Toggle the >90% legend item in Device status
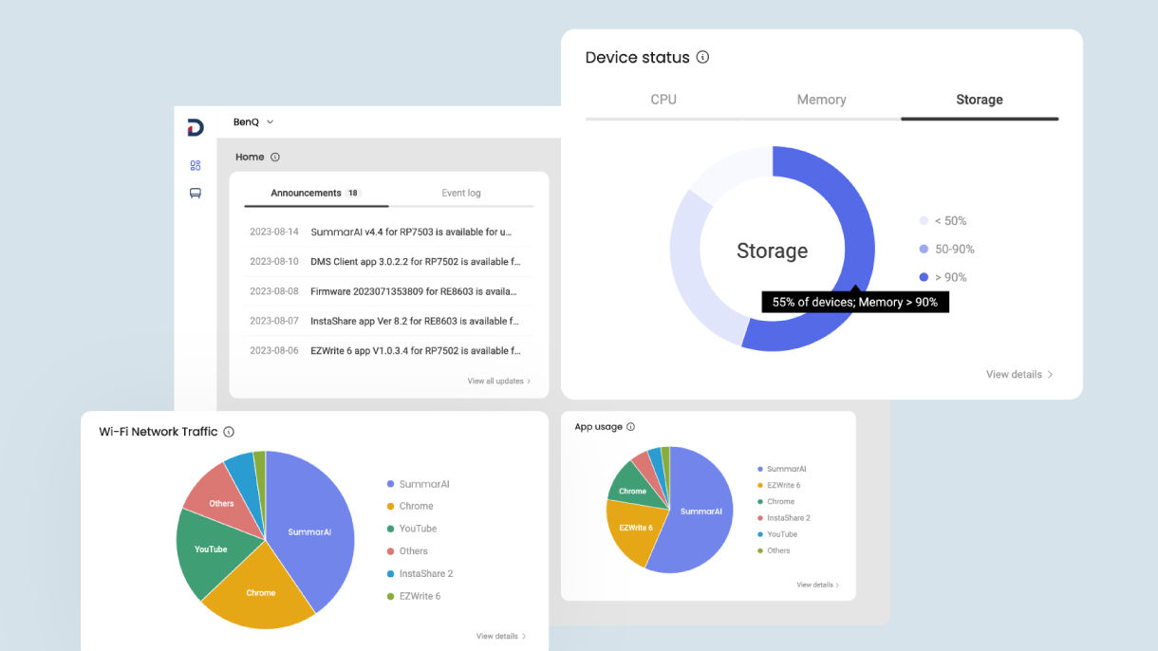 [948, 276]
